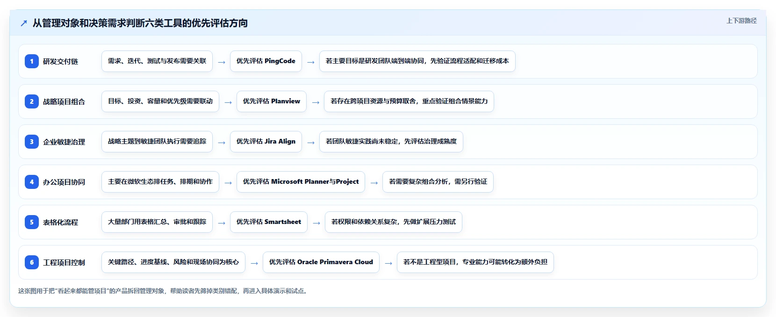Click the 优先评估 Jira Align box
Viewport: 776px width, 317px height.
coord(266,142)
